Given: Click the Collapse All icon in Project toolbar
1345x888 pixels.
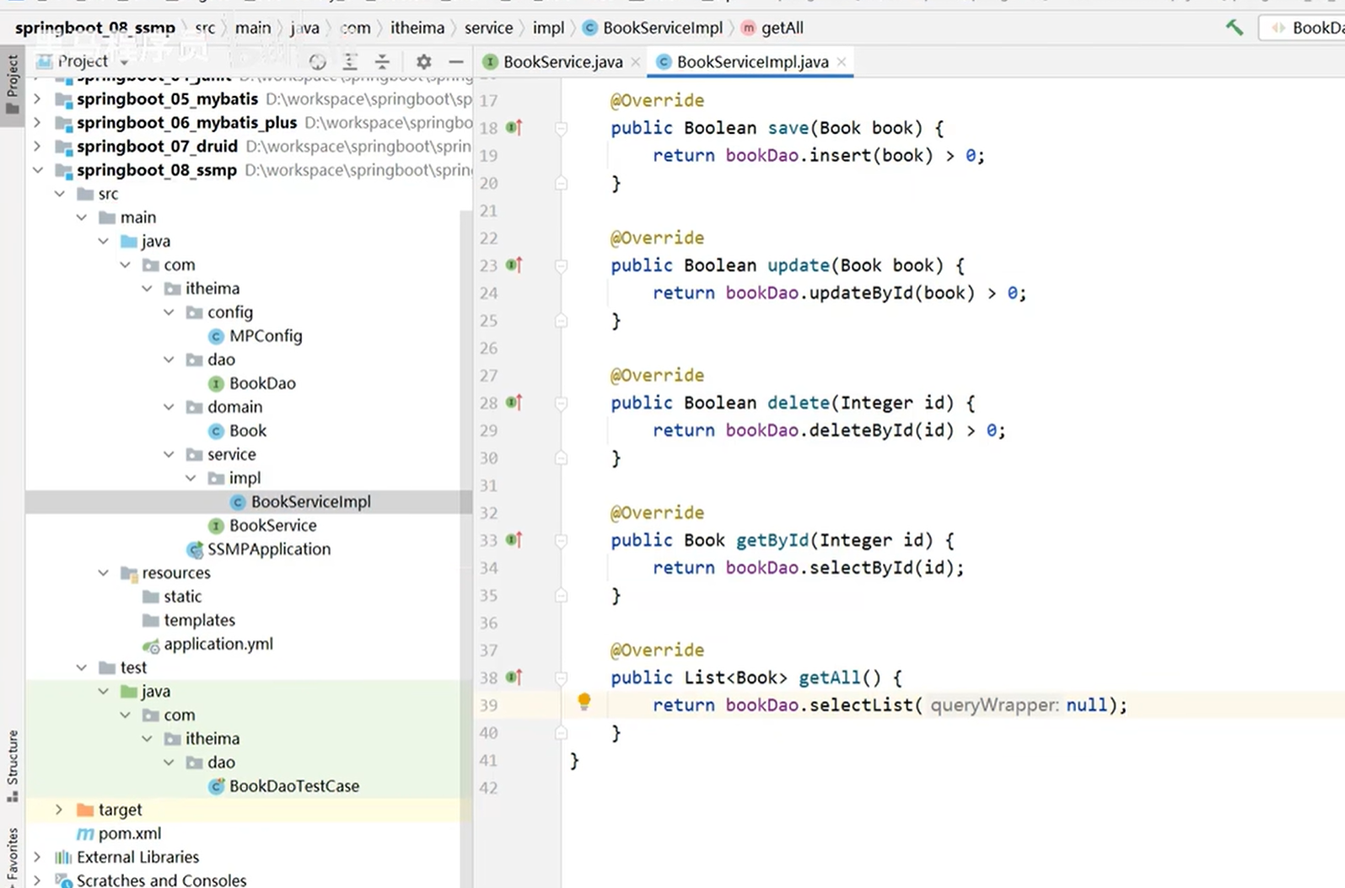Looking at the screenshot, I should (x=382, y=62).
